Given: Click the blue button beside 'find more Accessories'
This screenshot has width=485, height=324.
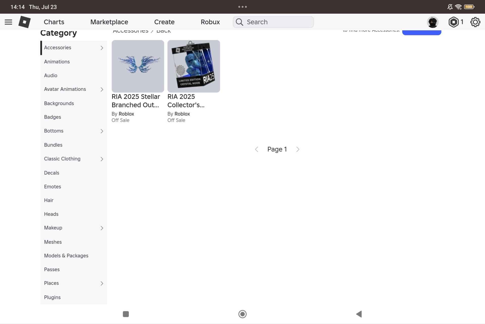Looking at the screenshot, I should pos(422,32).
